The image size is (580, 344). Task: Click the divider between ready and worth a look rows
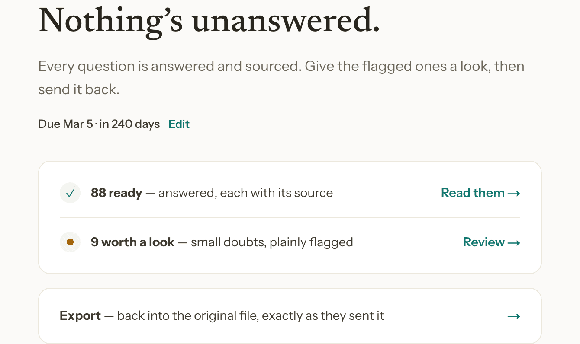pos(290,217)
